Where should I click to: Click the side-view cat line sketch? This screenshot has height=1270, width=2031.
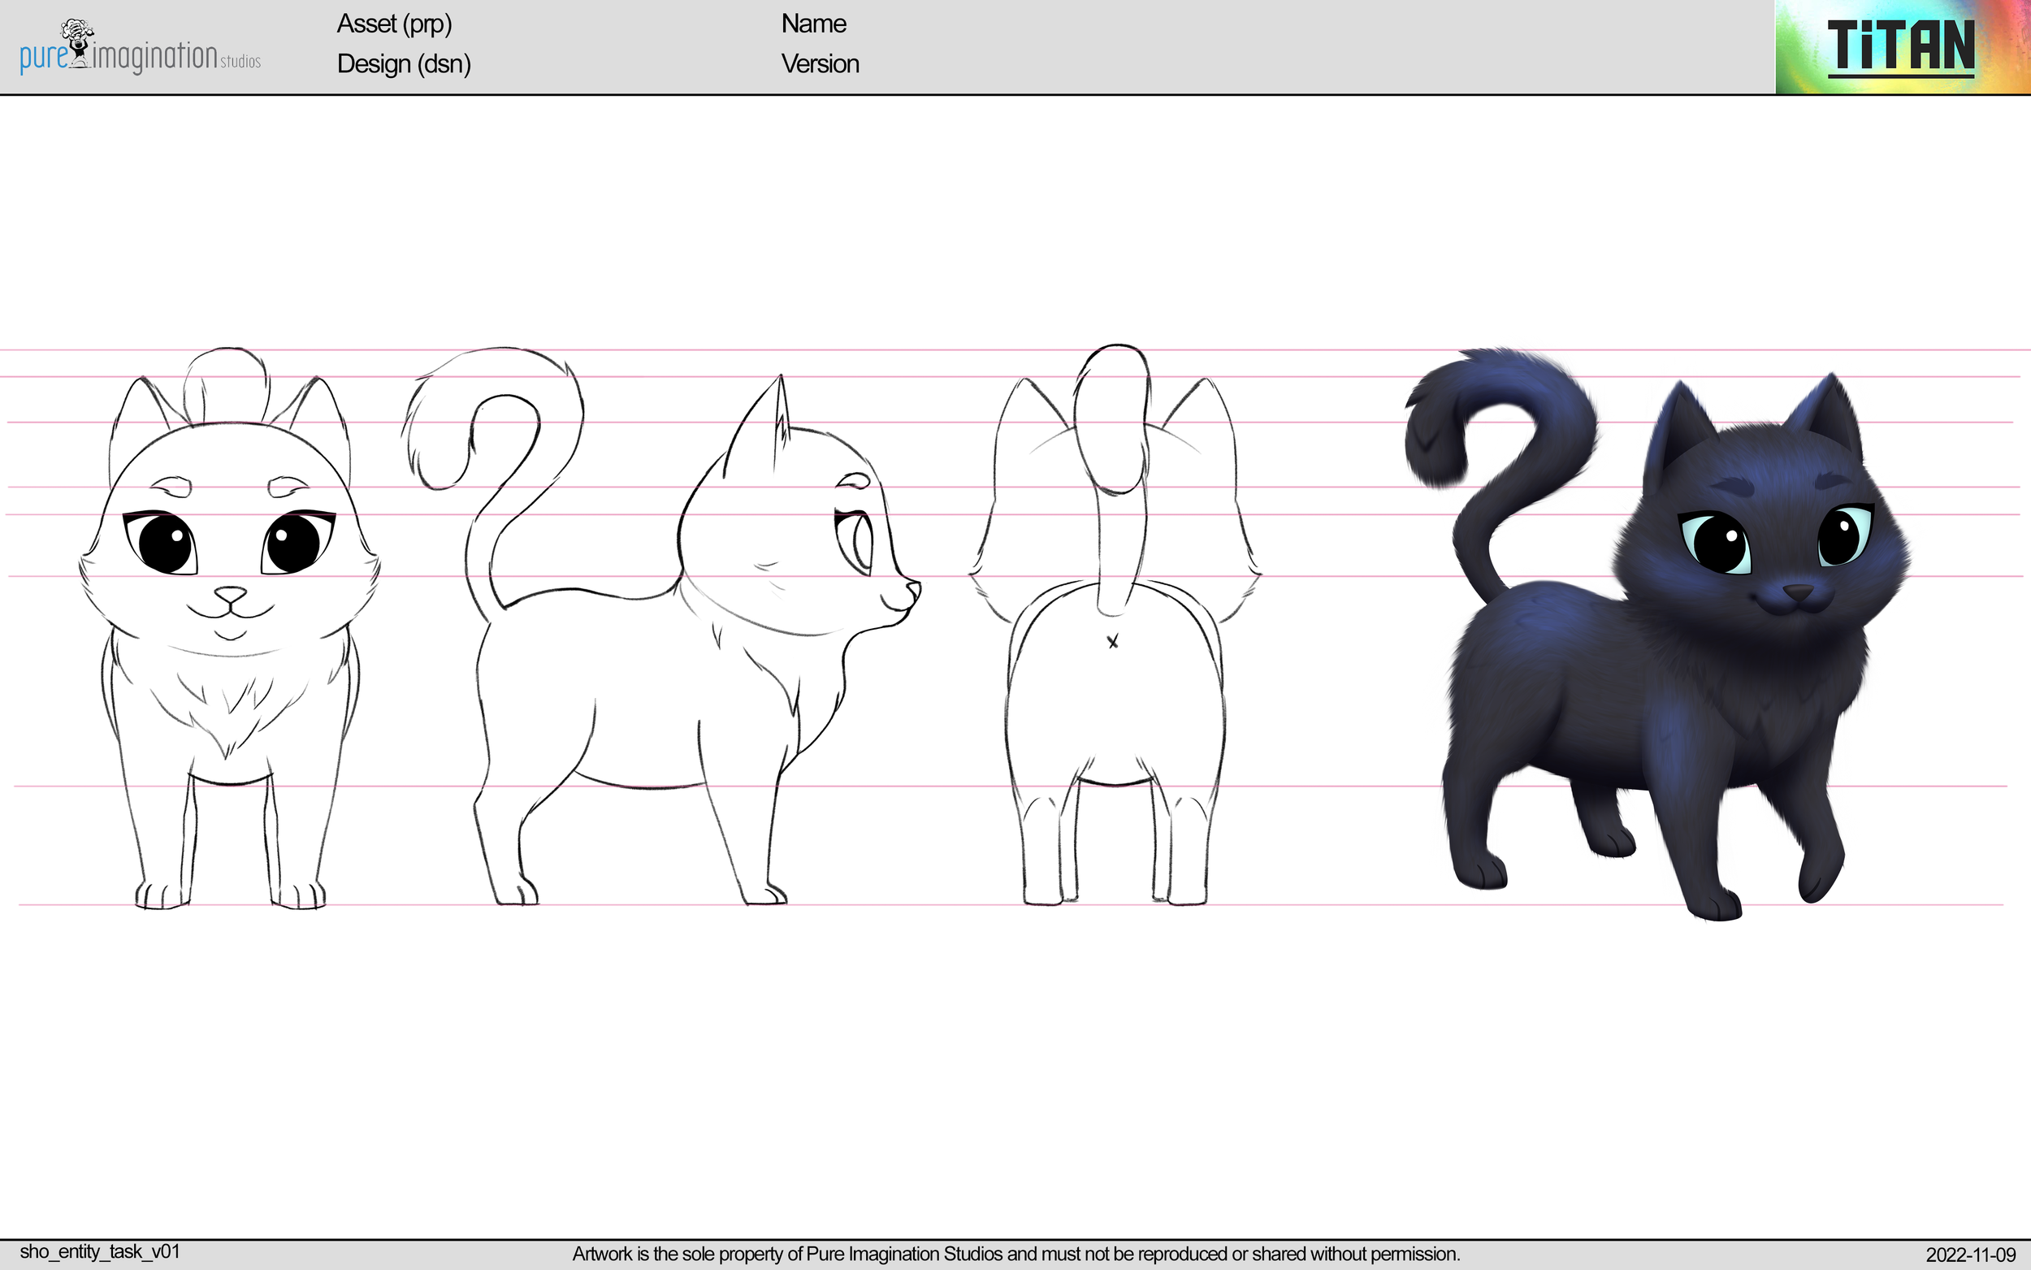663,672
